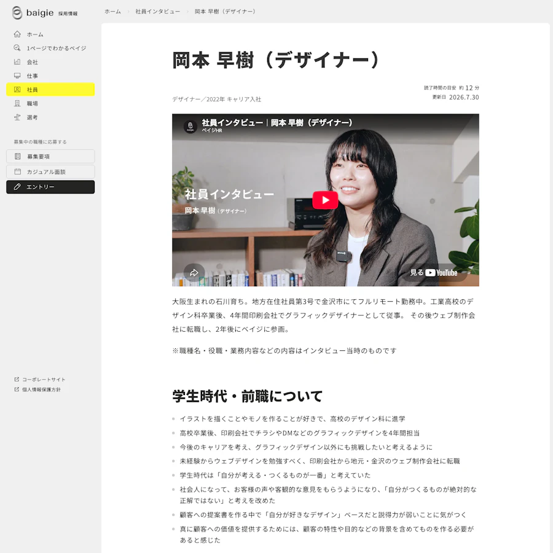
Task: Click the カジュアル面談 button
Action: coord(50,172)
